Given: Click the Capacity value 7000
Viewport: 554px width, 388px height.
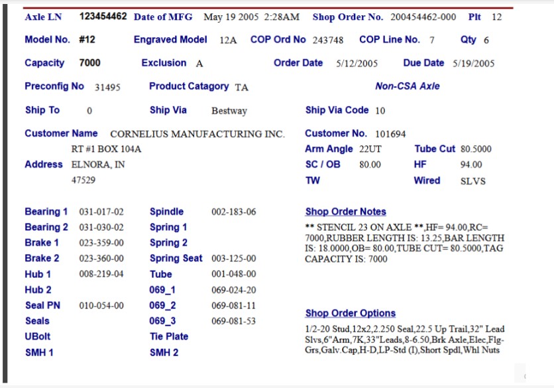Looking at the screenshot, I should [89, 63].
